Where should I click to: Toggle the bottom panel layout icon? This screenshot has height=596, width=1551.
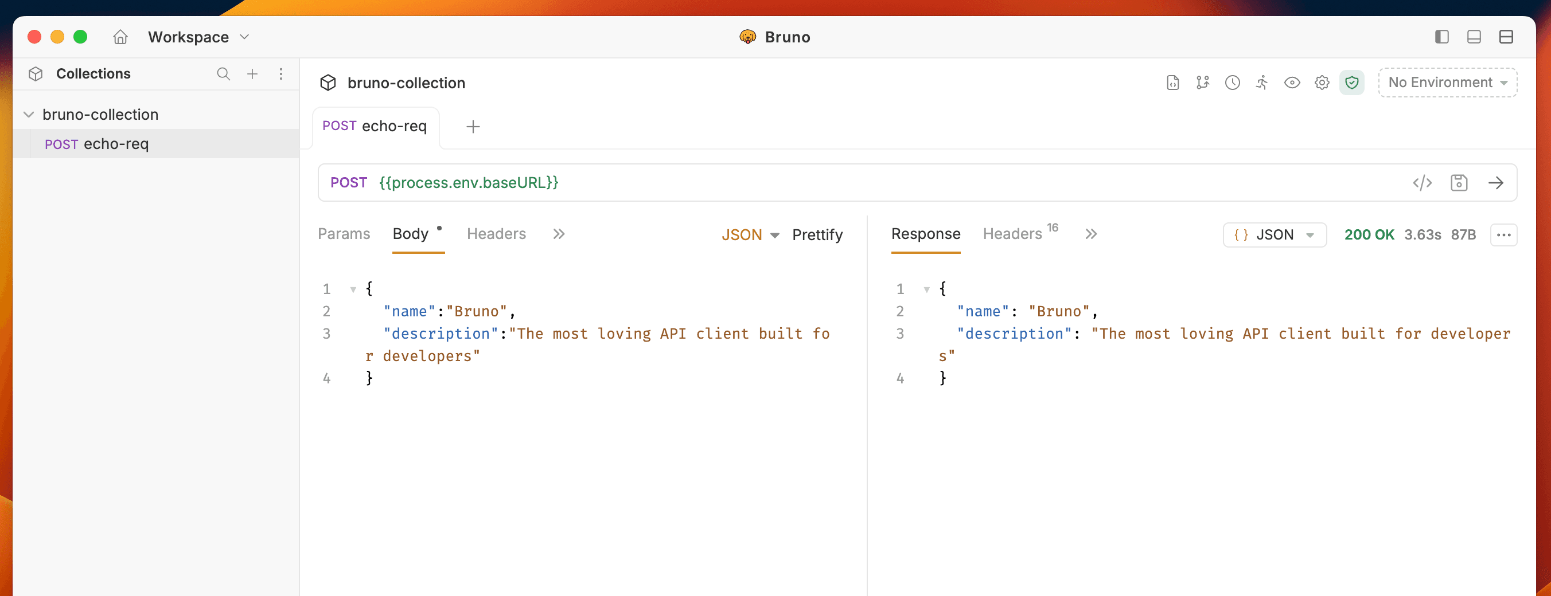coord(1474,37)
